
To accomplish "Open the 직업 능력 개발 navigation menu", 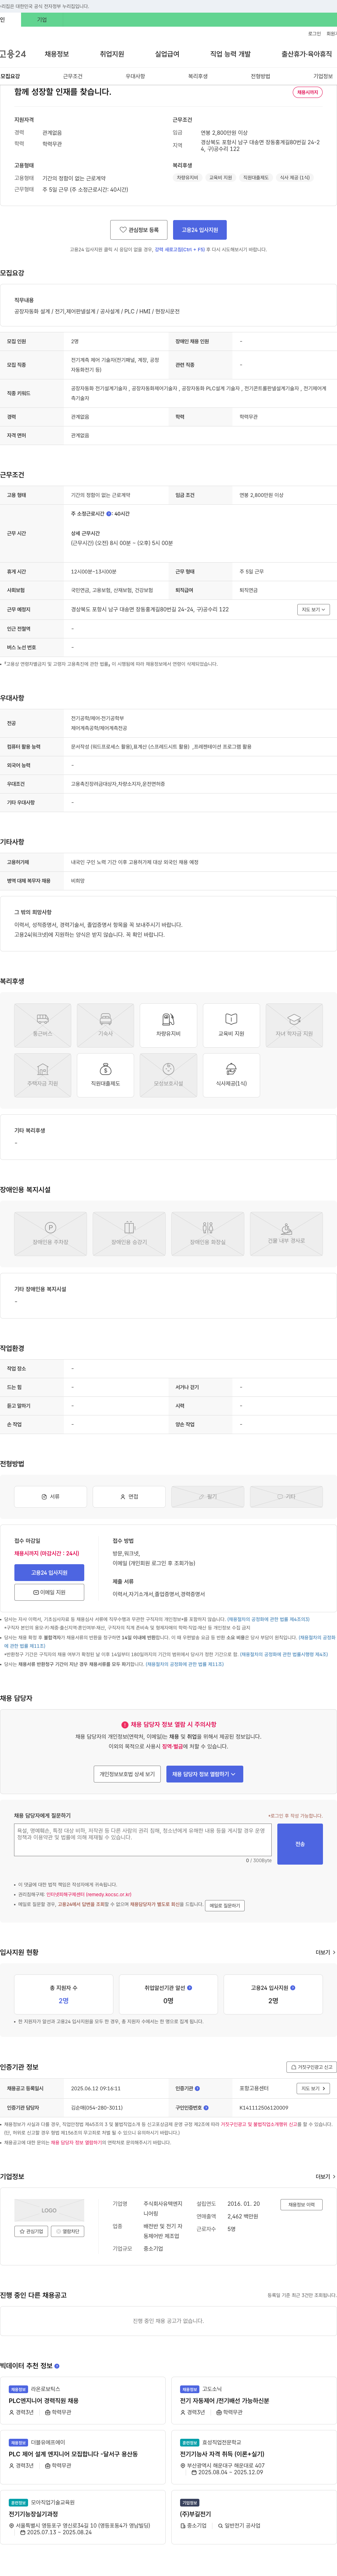I will point(230,54).
